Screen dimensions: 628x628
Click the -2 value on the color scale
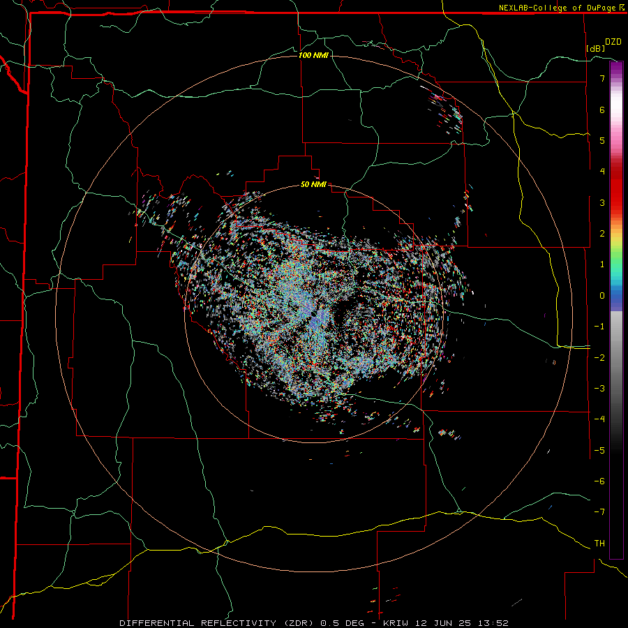(x=599, y=358)
